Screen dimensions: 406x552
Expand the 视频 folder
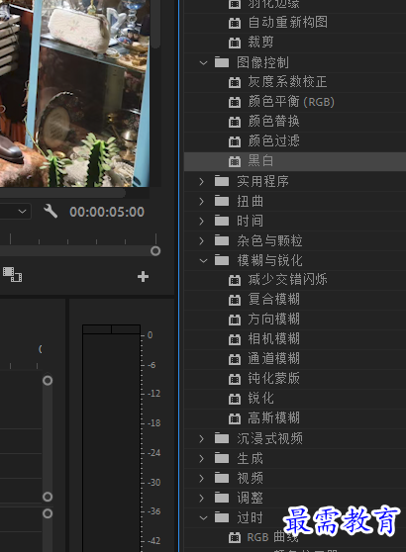pyautogui.click(x=202, y=478)
